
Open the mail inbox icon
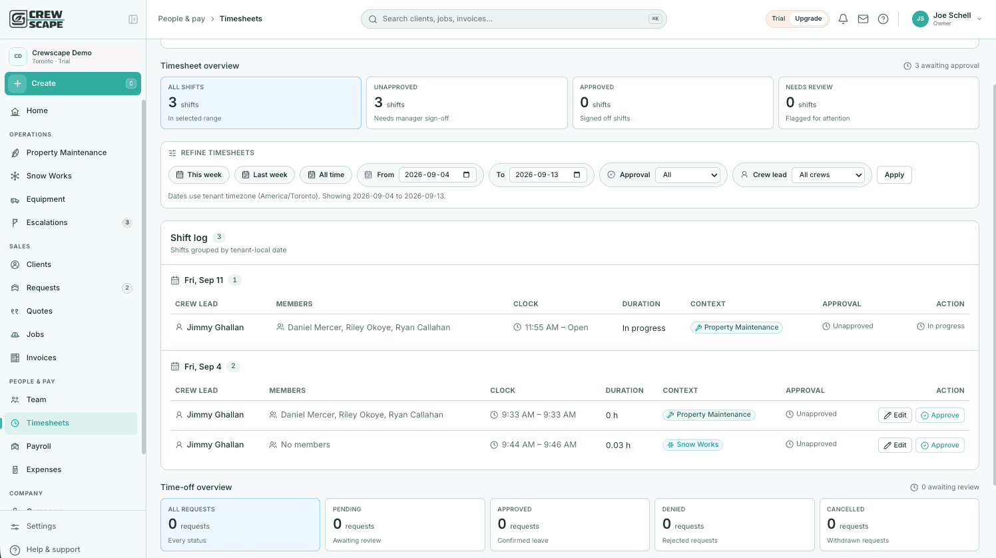point(863,19)
